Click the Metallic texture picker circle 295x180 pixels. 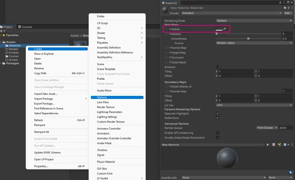[x=170, y=34]
